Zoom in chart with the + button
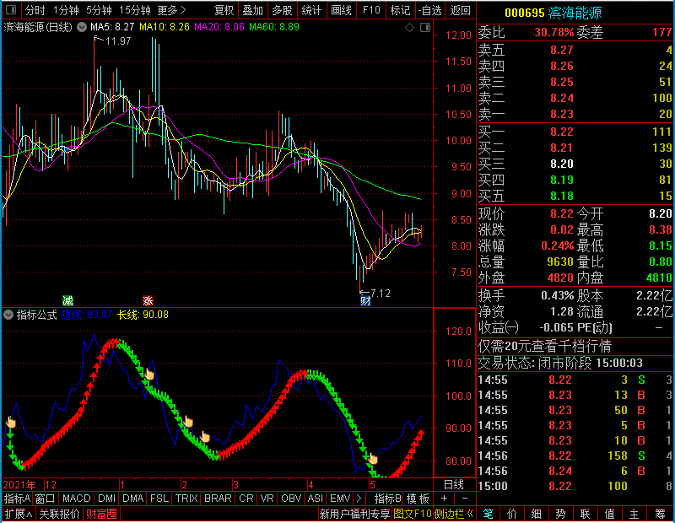This screenshot has height=523, width=675. (x=445, y=499)
